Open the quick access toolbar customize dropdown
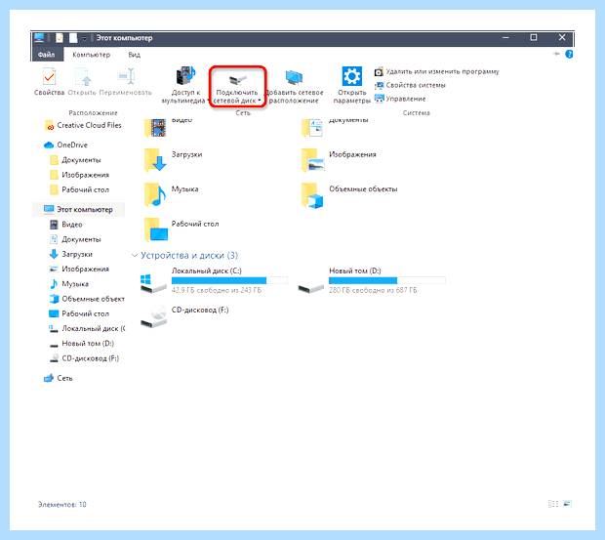The width and height of the screenshot is (605, 540). (85, 38)
